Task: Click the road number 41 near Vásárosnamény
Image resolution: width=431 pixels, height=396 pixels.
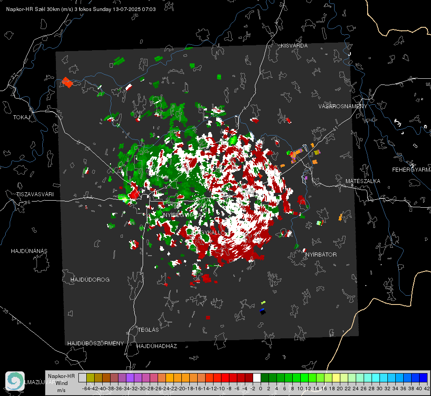Action: point(335,128)
